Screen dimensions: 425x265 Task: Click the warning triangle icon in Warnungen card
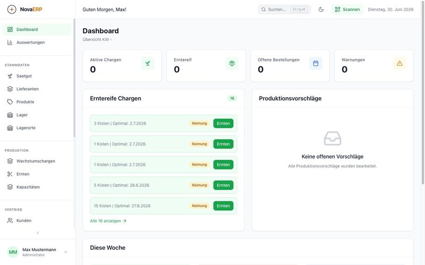pos(399,63)
